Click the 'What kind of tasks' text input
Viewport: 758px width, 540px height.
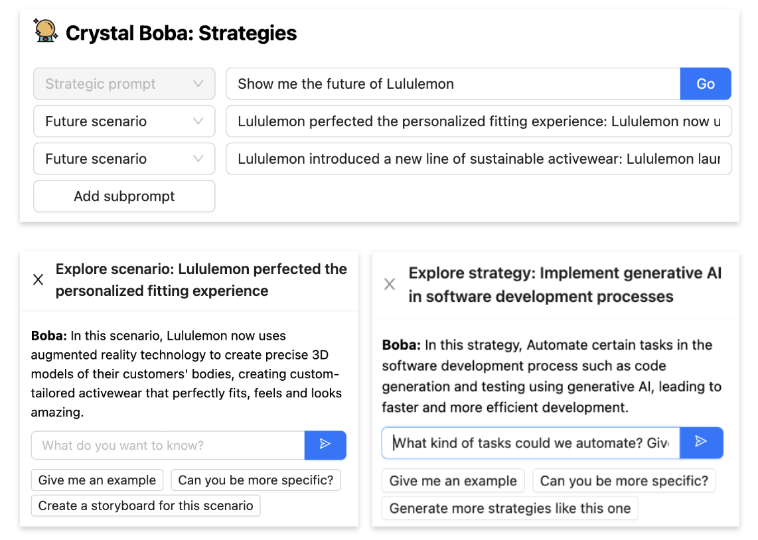pos(530,442)
